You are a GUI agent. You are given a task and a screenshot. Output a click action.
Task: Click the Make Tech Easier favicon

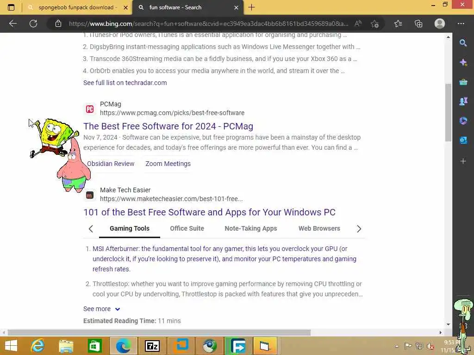click(x=90, y=196)
